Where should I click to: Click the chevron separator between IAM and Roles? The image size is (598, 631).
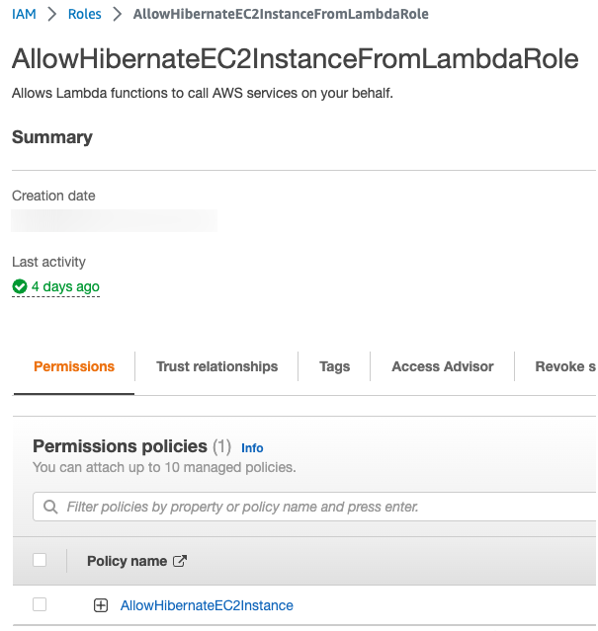pos(52,15)
